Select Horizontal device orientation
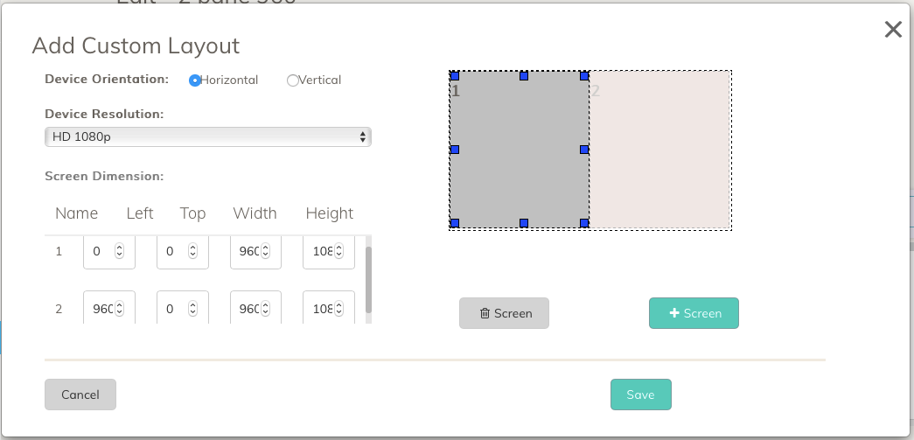Image resolution: width=914 pixels, height=440 pixels. point(195,80)
